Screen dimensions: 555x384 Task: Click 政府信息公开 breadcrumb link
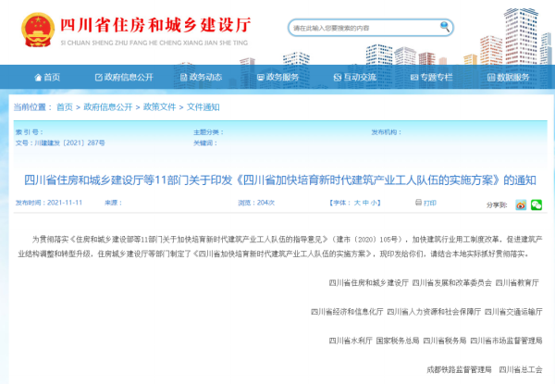point(108,107)
